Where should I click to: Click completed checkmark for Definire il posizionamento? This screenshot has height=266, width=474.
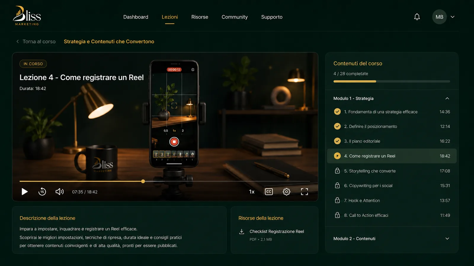pos(337,126)
